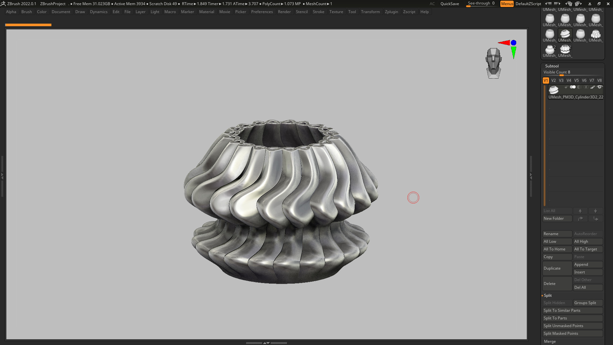
Task: Set subtool union boolean mode icon
Action: pyautogui.click(x=573, y=87)
